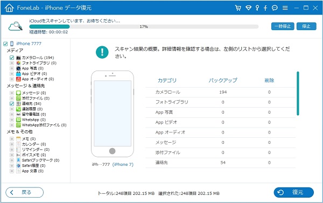Click the リマインダー icon
The image size is (323, 203).
click(18, 150)
